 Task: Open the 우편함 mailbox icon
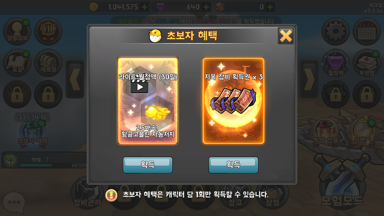367,63
